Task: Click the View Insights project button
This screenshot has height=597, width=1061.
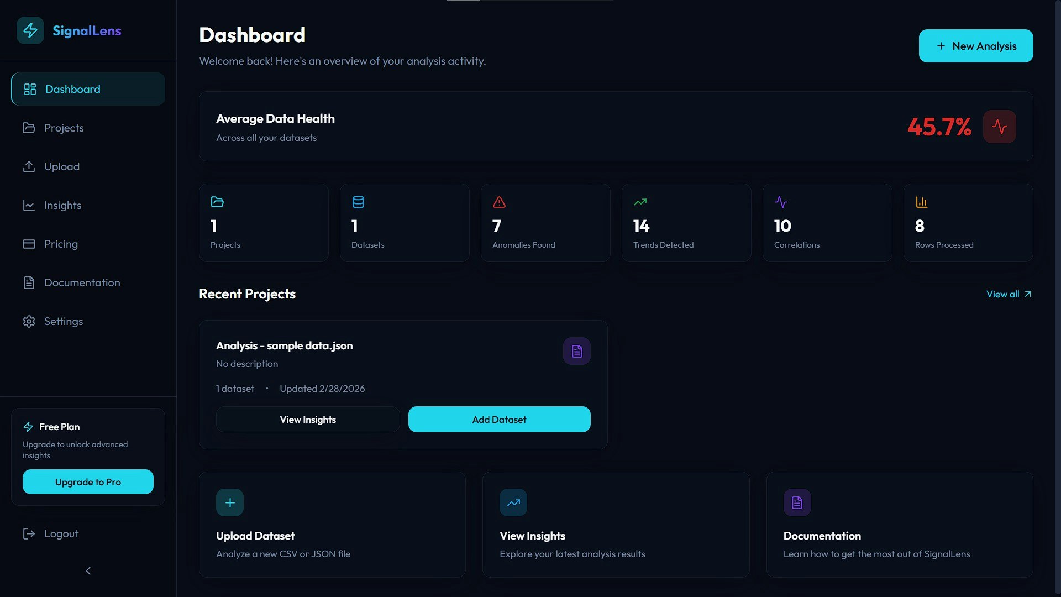Action: (308, 420)
